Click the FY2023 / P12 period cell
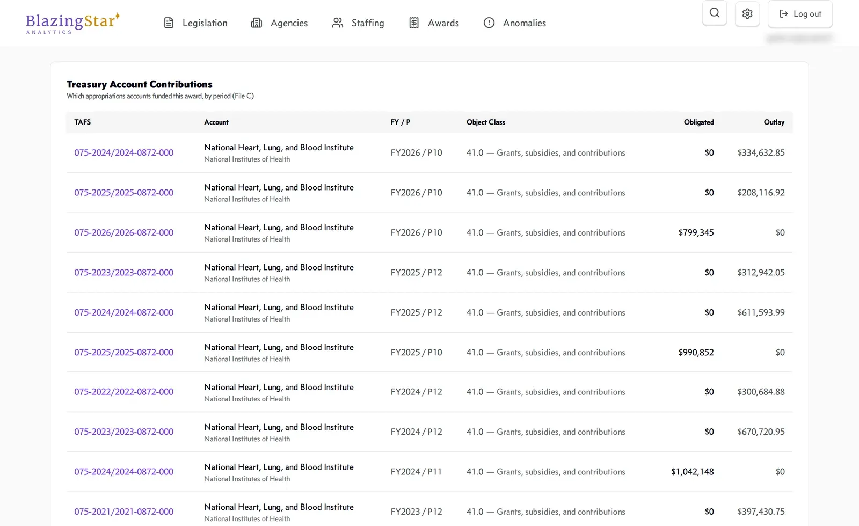This screenshot has width=859, height=526. [417, 512]
